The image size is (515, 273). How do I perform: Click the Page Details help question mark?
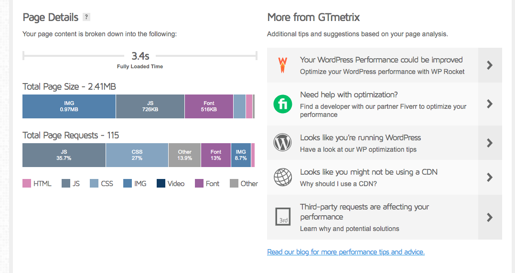(86, 17)
